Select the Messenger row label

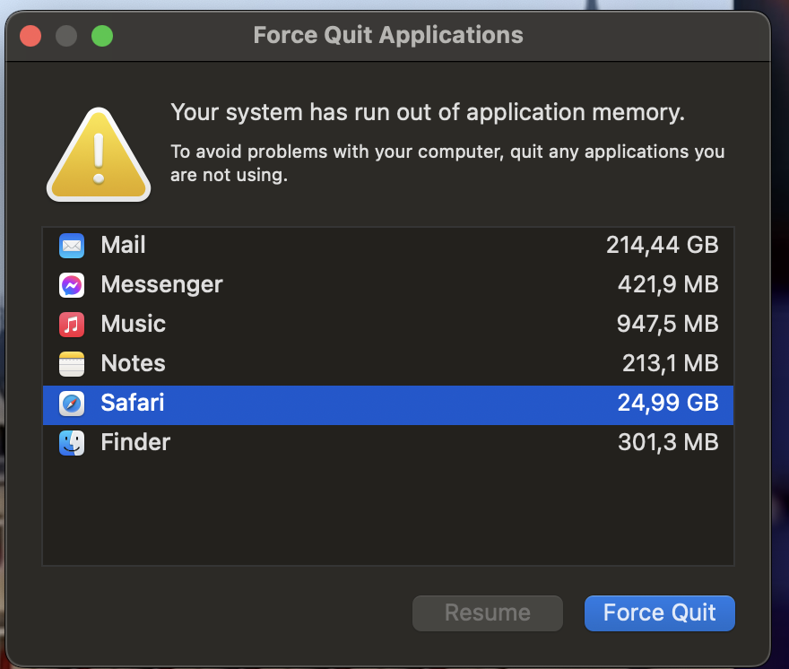click(x=161, y=284)
